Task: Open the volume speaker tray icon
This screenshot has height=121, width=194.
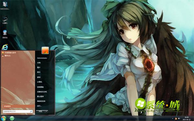Action: [x=179, y=118]
